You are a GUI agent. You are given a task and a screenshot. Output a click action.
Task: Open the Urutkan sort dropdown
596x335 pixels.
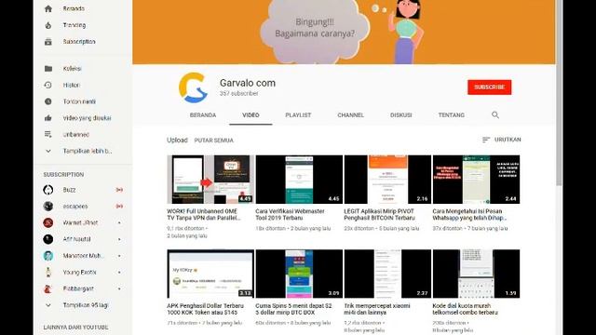pyautogui.click(x=501, y=140)
